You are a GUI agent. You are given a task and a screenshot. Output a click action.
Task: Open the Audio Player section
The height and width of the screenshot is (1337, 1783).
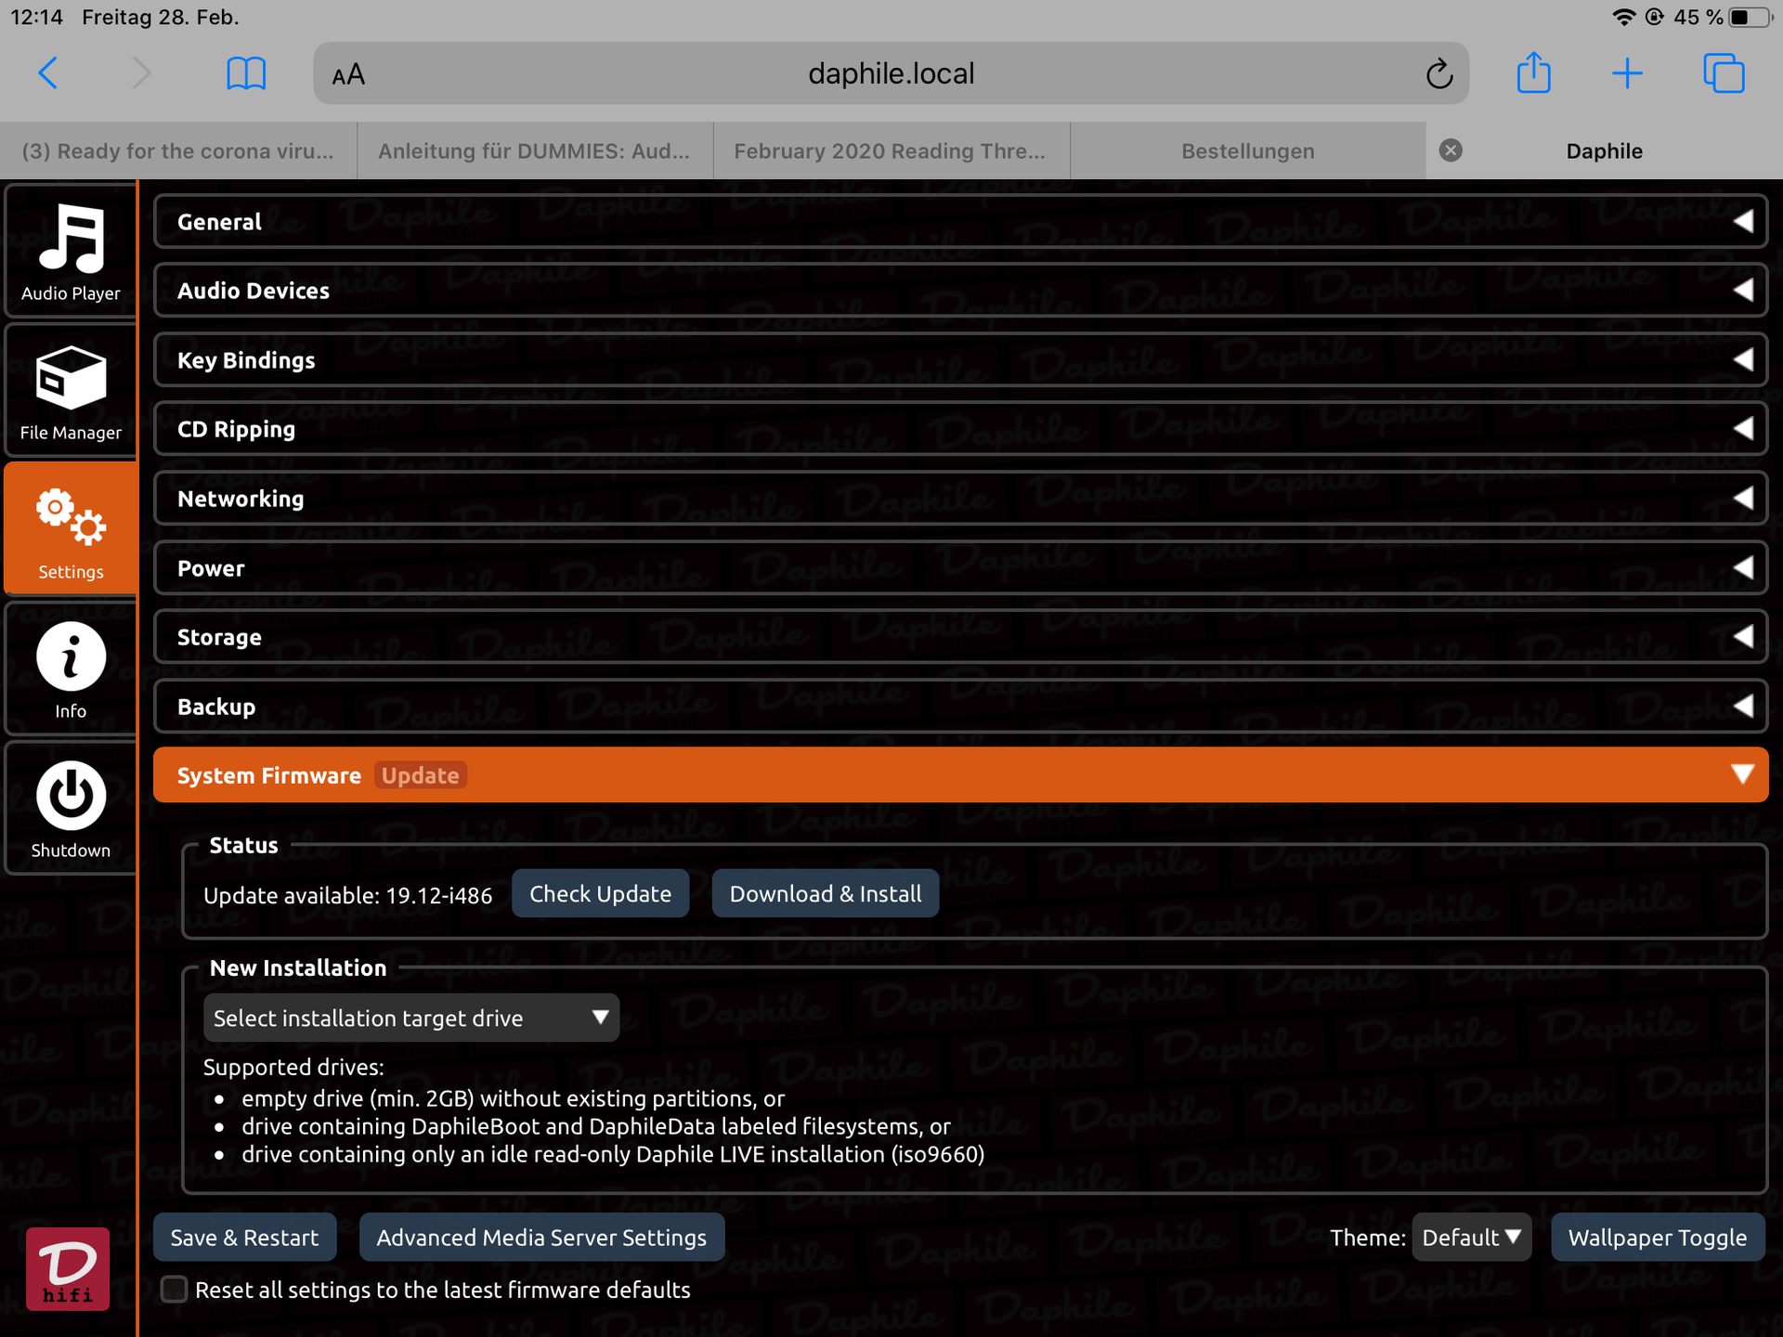point(71,251)
